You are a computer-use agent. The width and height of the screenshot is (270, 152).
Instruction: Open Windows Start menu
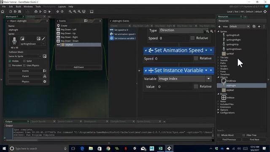pos(4,148)
